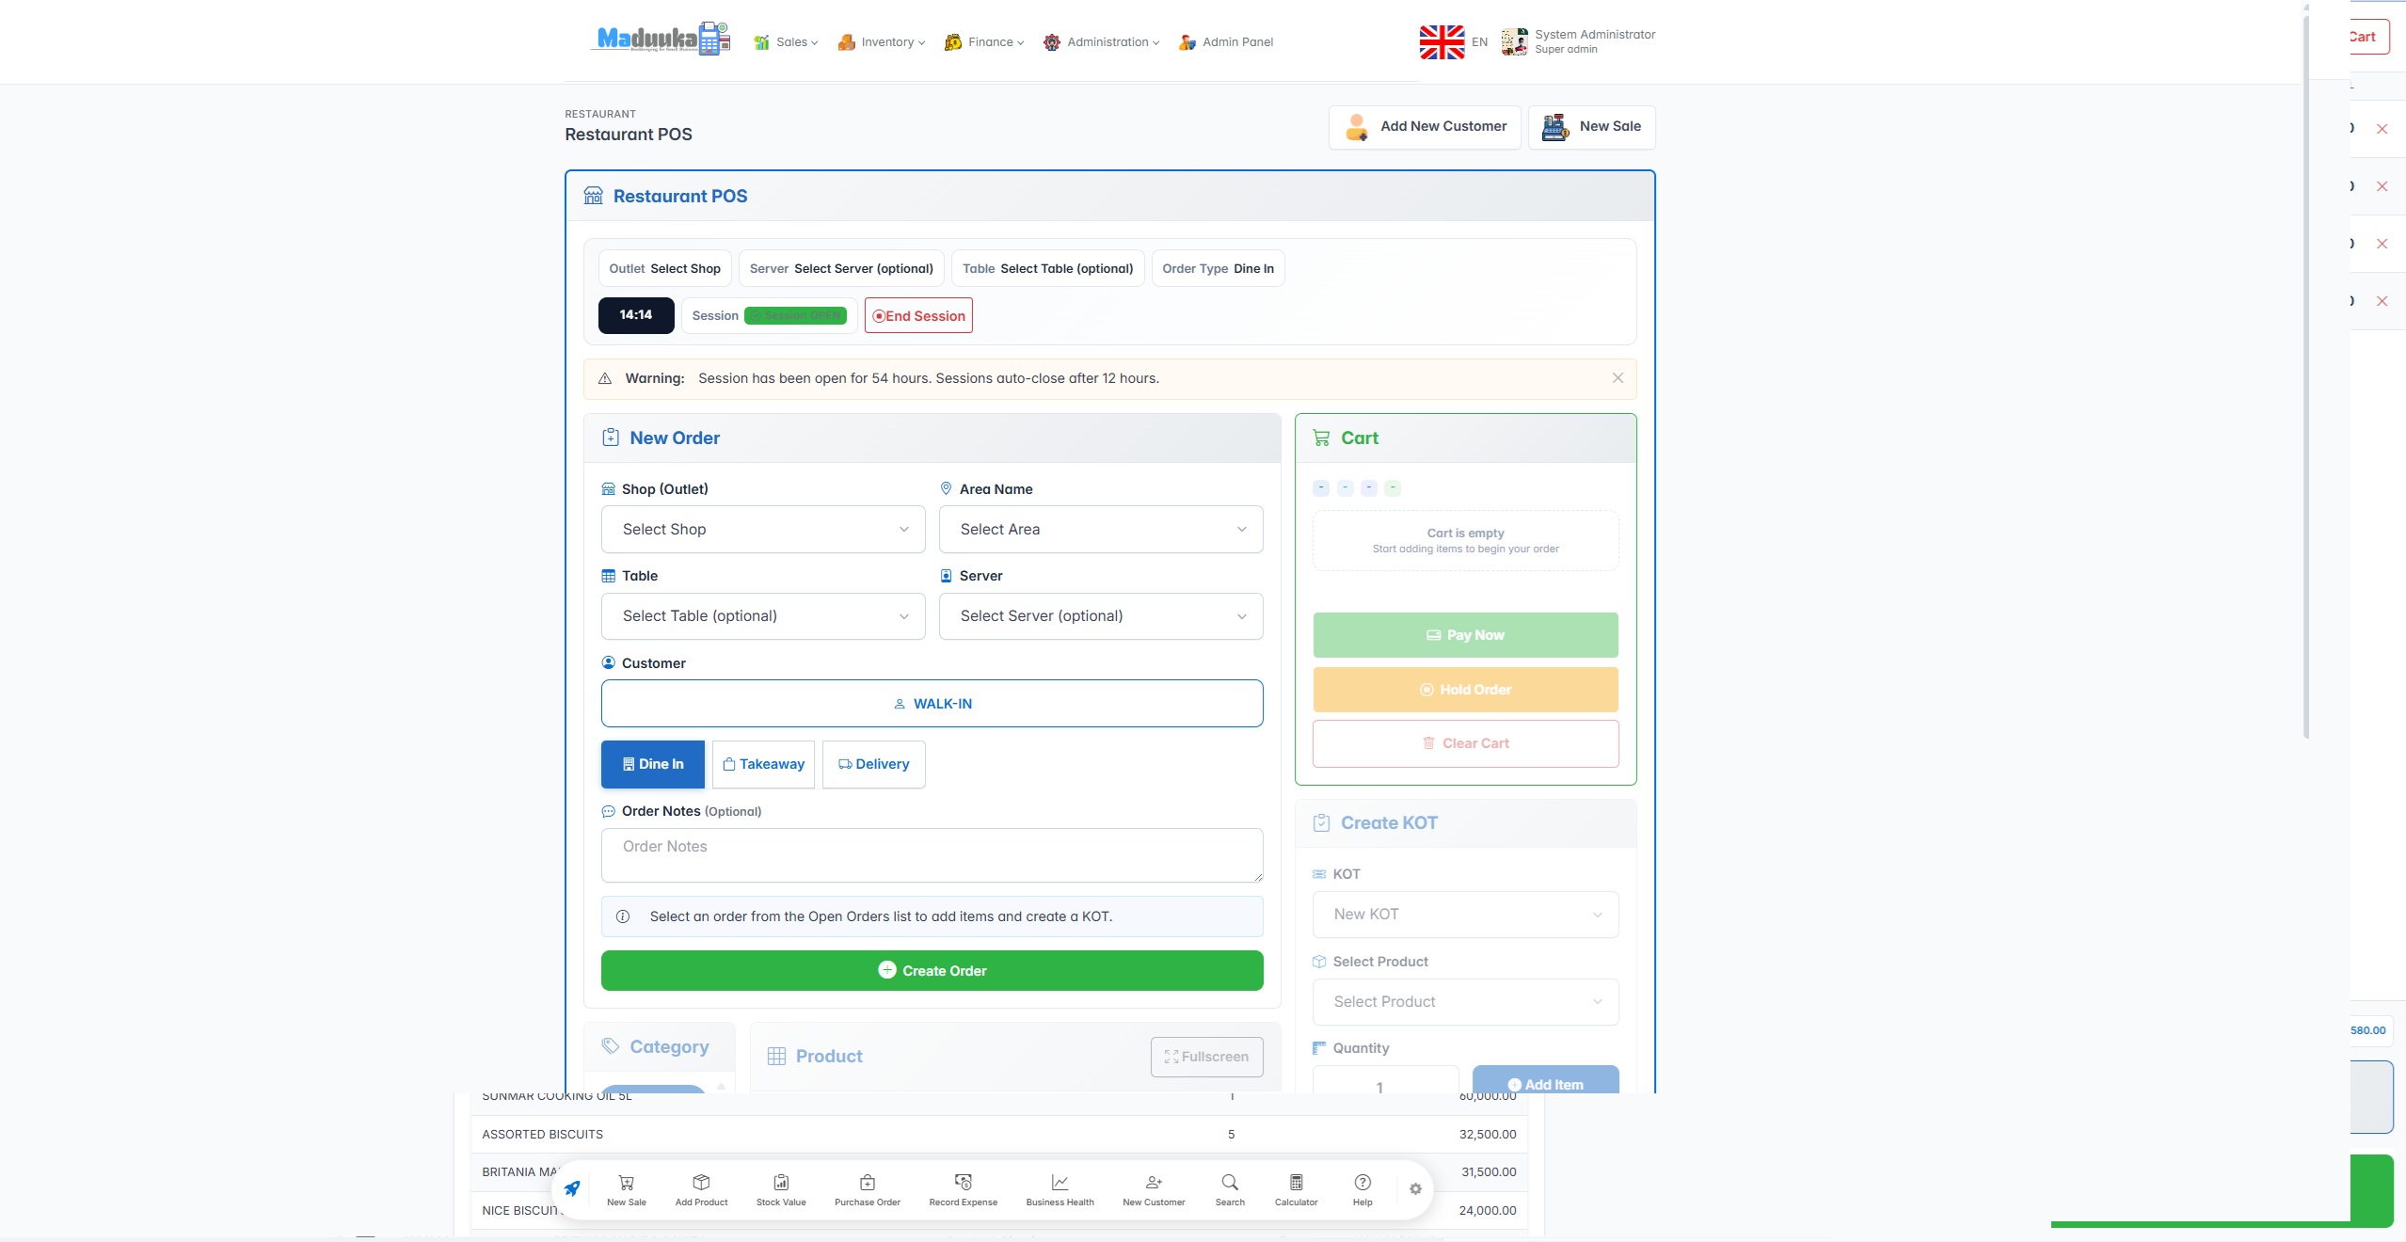
Task: Switch order type to Takeaway
Action: point(763,764)
